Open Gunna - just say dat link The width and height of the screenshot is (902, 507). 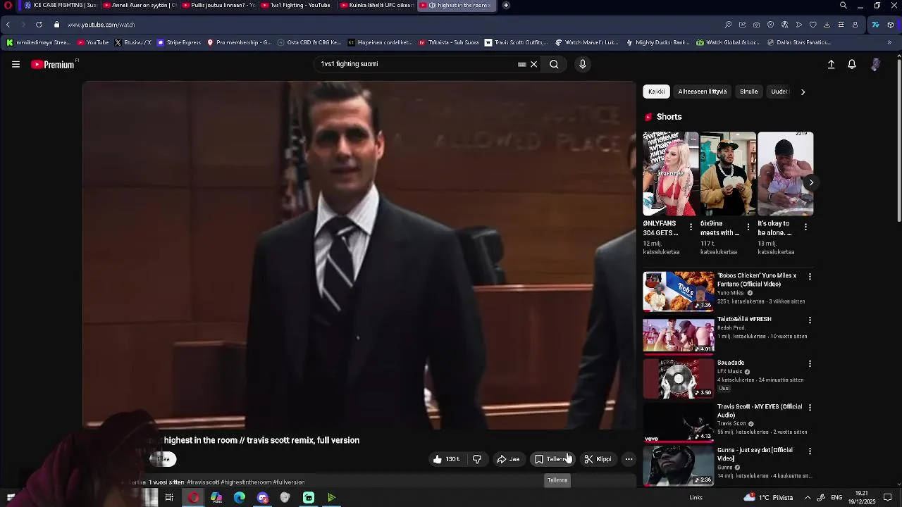click(x=755, y=454)
